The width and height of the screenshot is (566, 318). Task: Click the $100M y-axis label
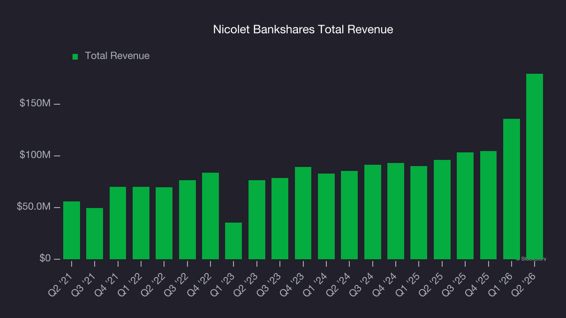35,155
